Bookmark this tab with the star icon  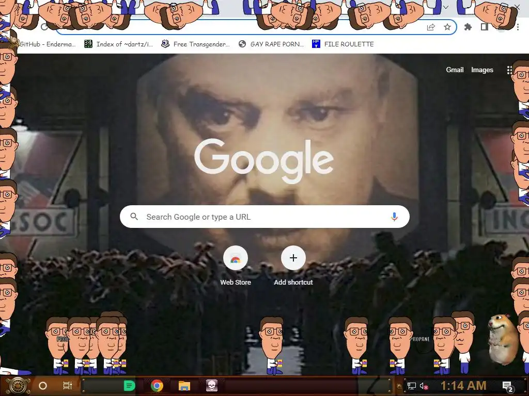pos(447,27)
